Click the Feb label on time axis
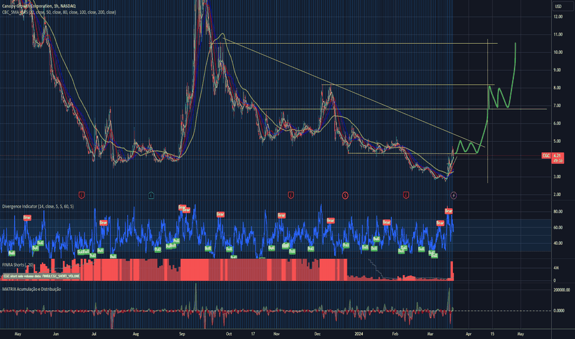 coord(395,334)
